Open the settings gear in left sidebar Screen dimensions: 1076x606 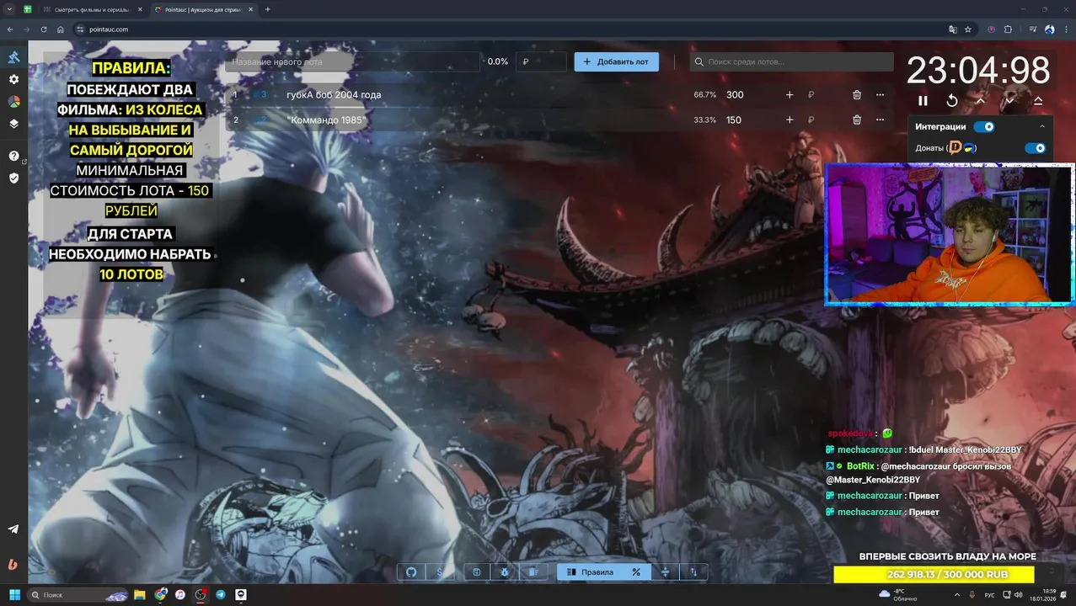(13, 79)
